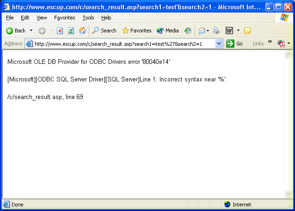
Task: Click the yellow note Discuss icon
Action: (247, 31)
